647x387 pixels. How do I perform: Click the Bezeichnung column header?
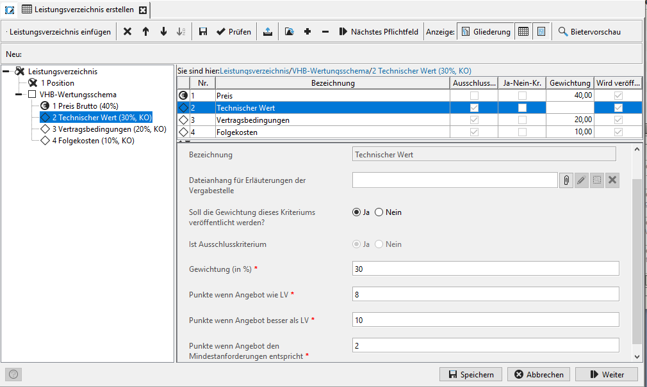click(x=332, y=83)
